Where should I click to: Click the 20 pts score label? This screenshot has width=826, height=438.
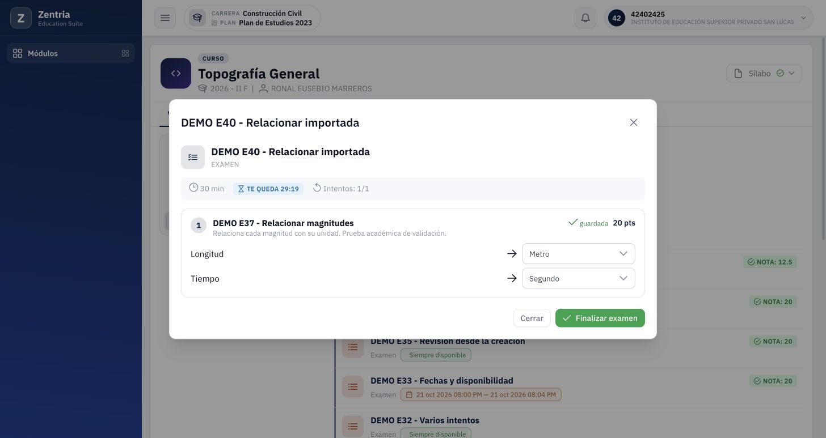624,223
